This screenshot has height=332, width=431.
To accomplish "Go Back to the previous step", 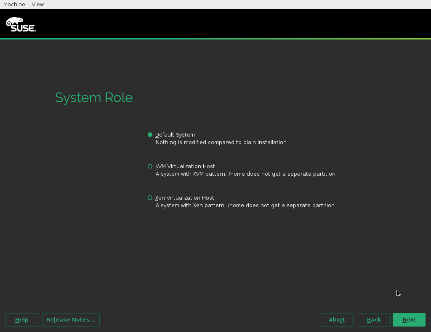I will click(374, 320).
